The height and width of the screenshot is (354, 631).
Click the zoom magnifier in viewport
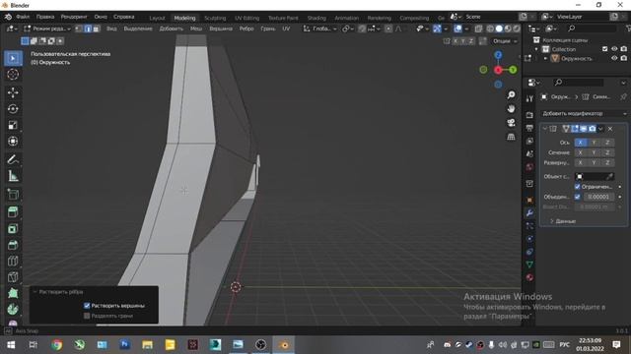(511, 94)
